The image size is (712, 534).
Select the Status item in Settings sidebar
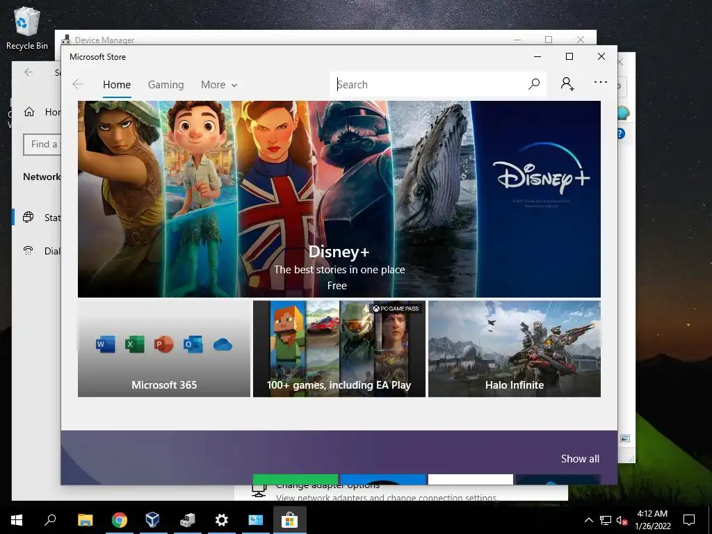tap(38, 218)
